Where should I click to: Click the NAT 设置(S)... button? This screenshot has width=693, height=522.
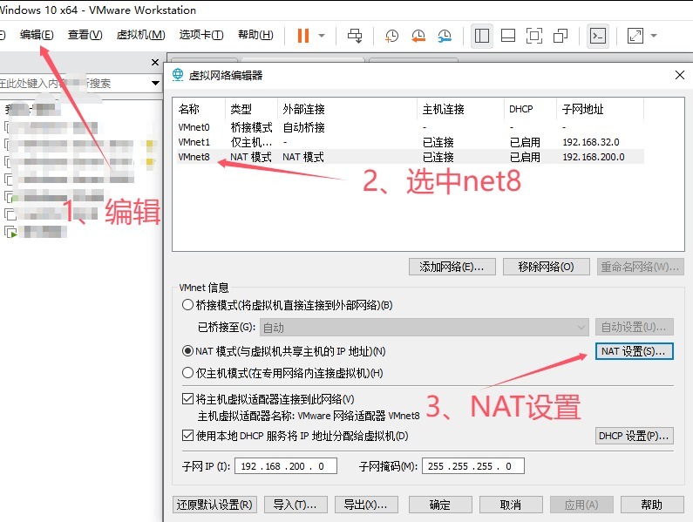[634, 351]
